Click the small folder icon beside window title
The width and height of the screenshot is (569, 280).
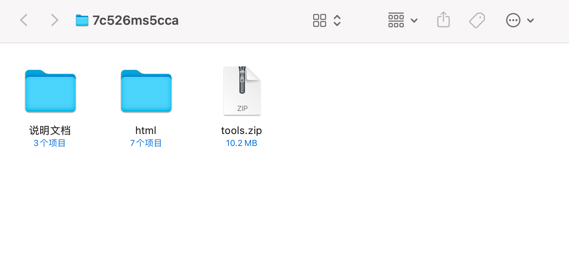[82, 20]
